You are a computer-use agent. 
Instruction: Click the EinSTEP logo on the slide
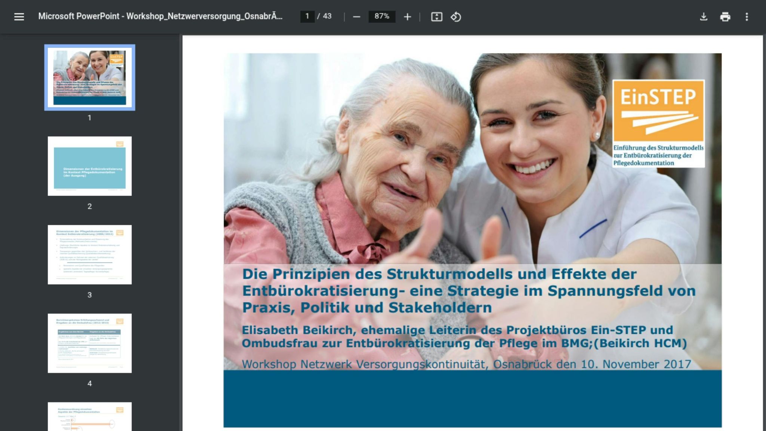coord(658,123)
